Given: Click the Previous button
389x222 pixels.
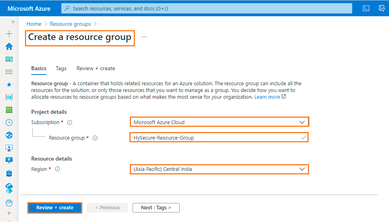Looking at the screenshot, I should click(107, 208).
